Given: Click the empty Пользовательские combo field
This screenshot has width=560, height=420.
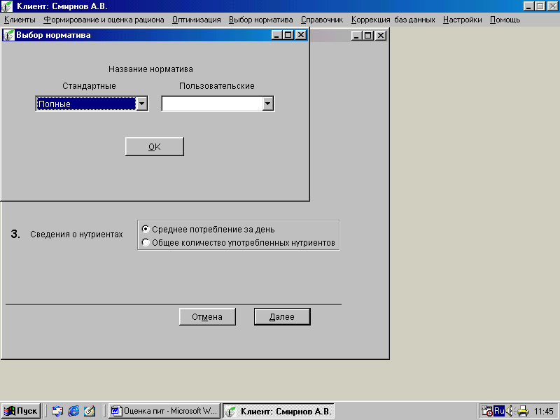Looking at the screenshot, I should coord(213,104).
